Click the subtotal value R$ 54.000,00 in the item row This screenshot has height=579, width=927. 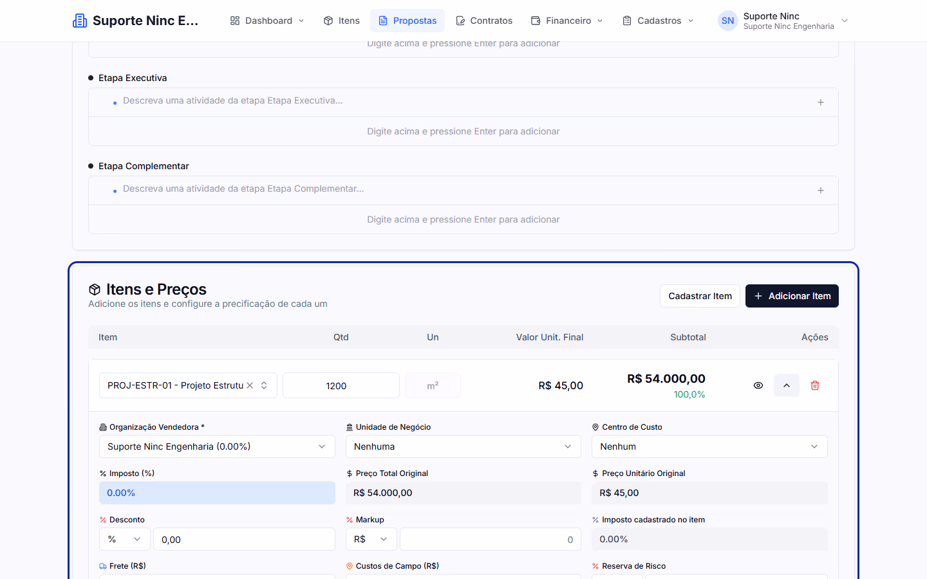pos(666,379)
